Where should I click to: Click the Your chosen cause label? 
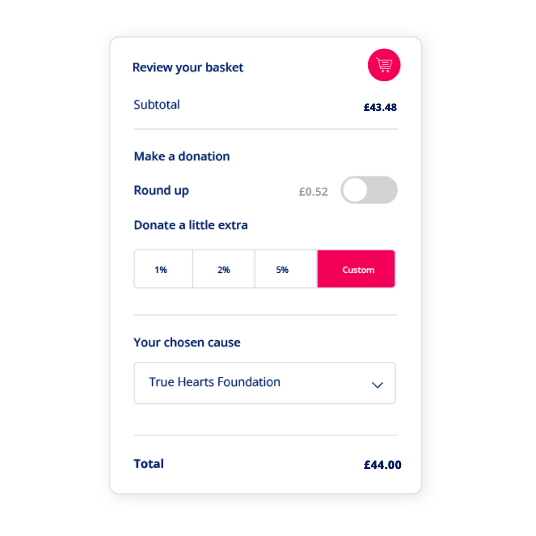[x=187, y=343]
